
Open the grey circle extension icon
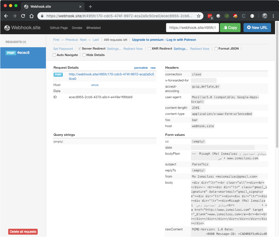[218, 16]
